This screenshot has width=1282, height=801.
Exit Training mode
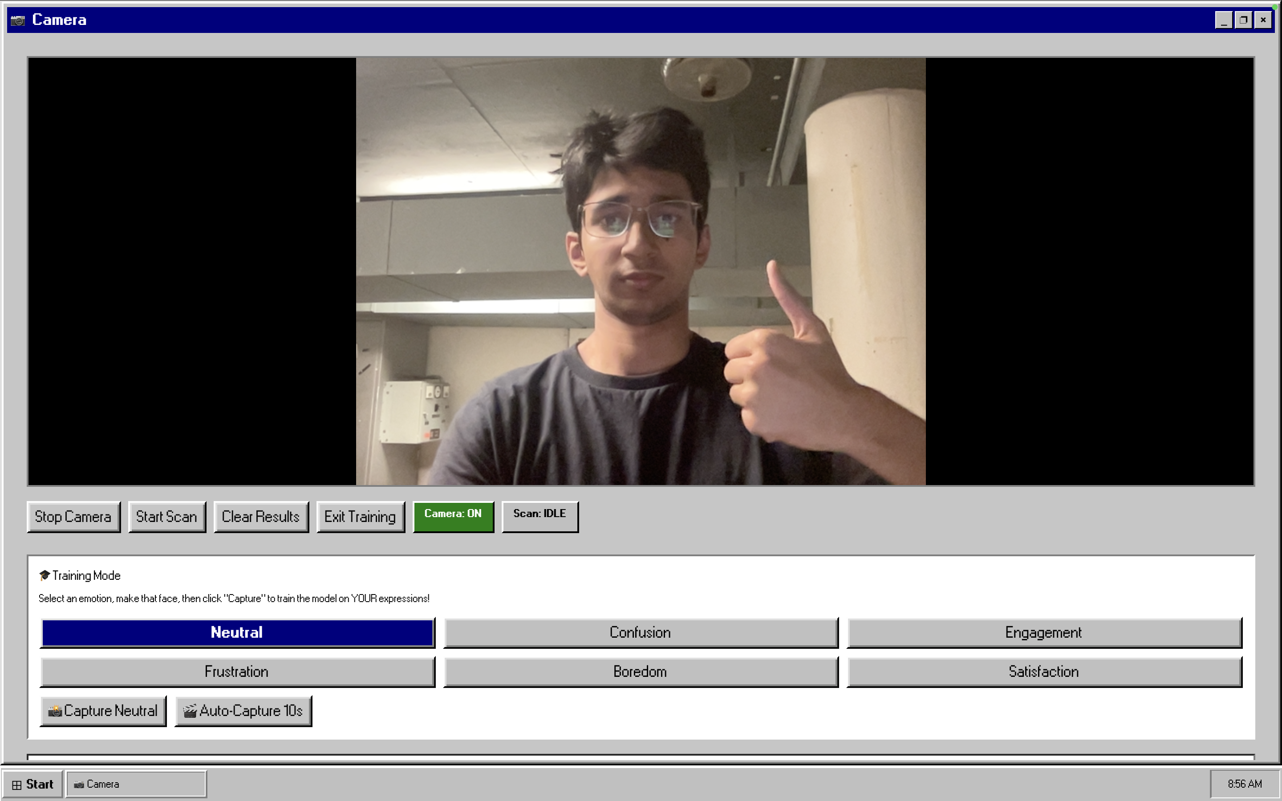(x=360, y=517)
